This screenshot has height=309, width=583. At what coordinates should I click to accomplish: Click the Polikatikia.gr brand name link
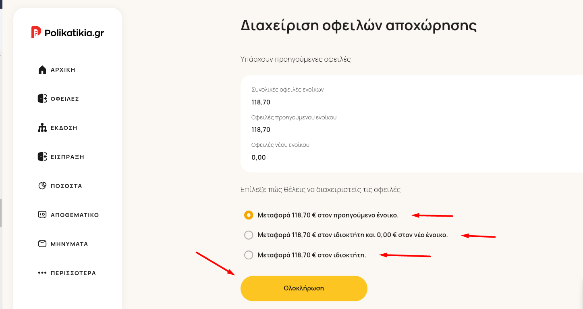tap(75, 33)
